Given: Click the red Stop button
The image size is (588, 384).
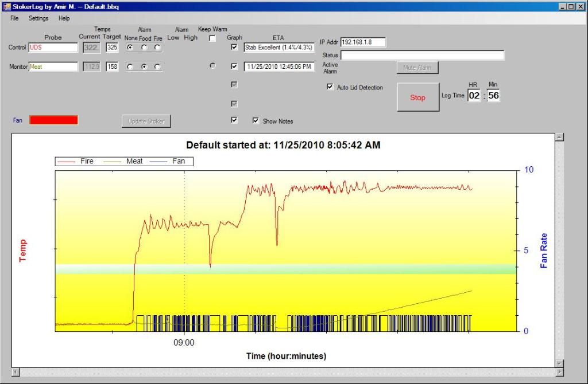Looking at the screenshot, I should click(417, 97).
